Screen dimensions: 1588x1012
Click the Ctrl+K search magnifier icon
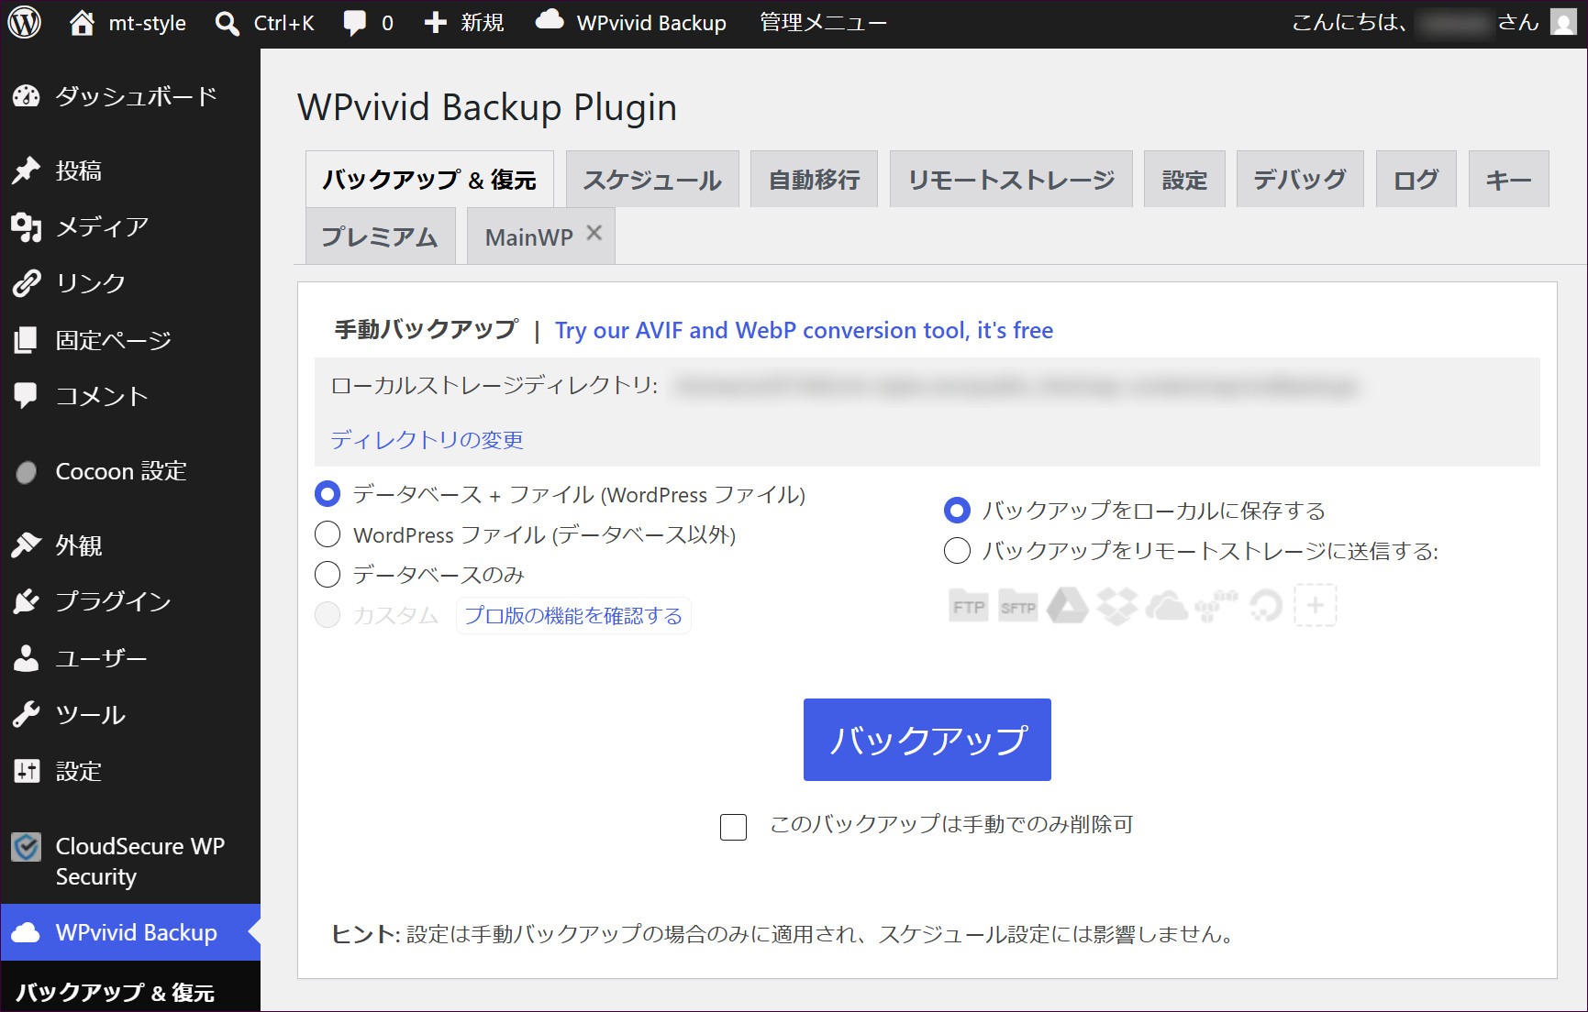(227, 23)
